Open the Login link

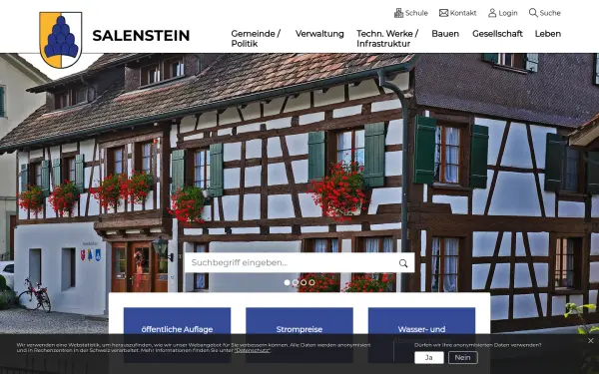tap(503, 13)
